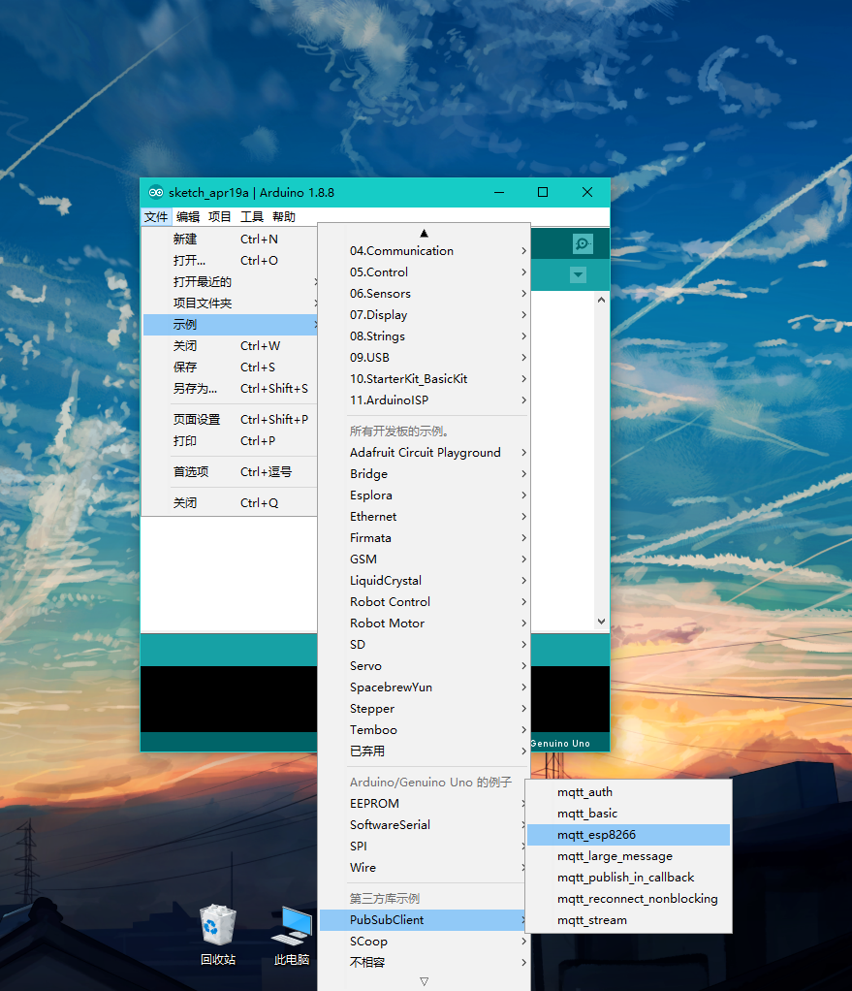Viewport: 852px width, 991px height.
Task: Choose 打开... from file menu
Action: tap(230, 261)
